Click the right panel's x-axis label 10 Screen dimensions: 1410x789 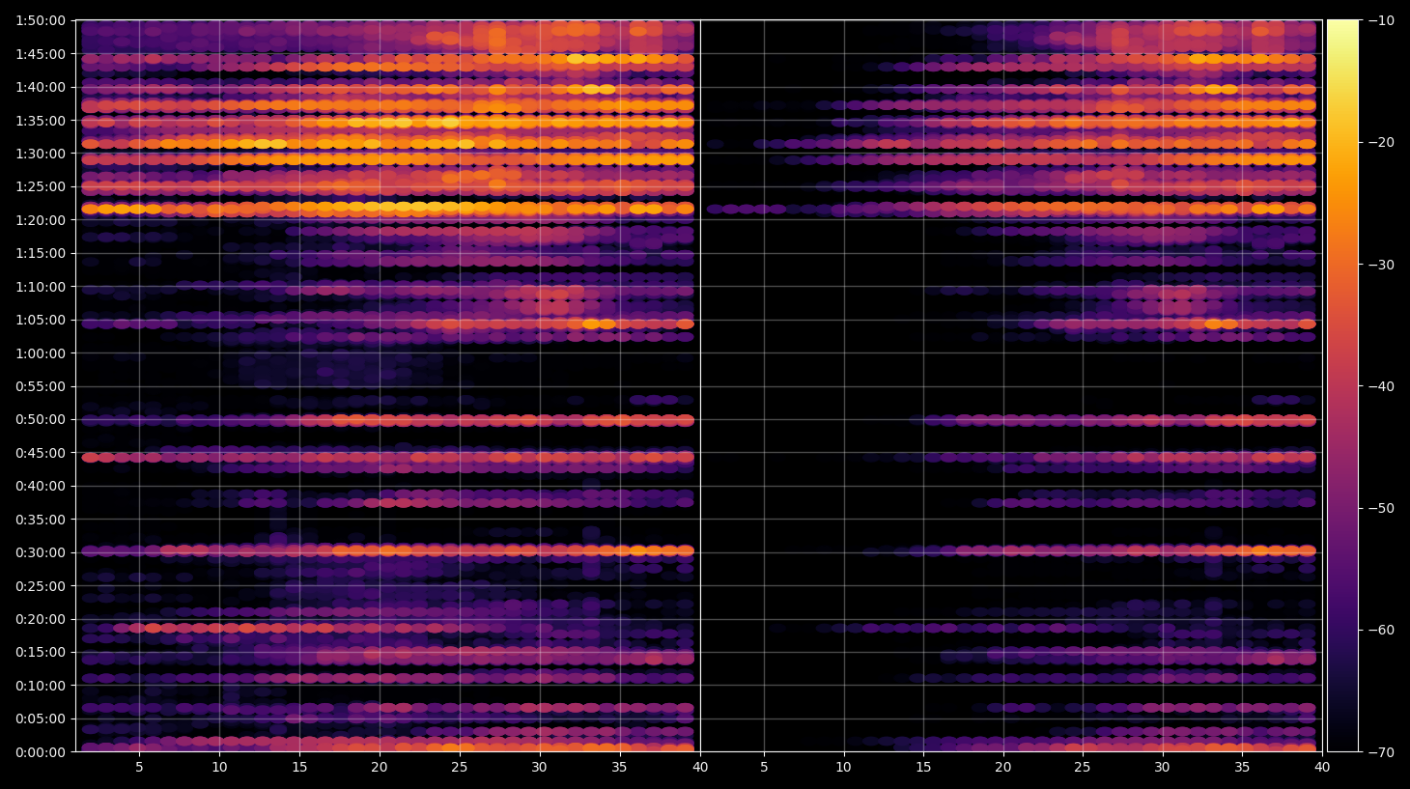[x=843, y=768]
